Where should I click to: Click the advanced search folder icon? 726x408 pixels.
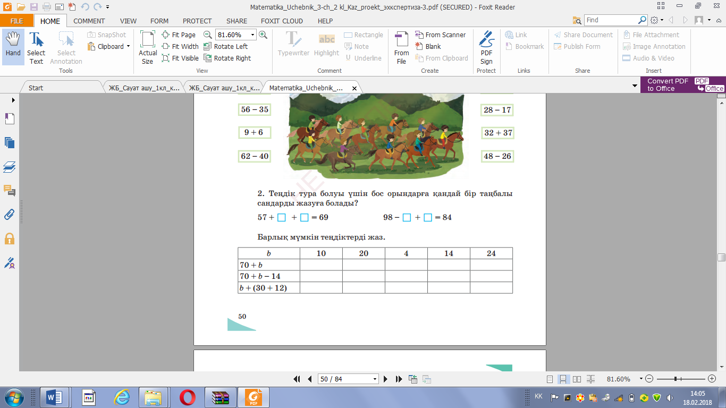[x=577, y=20]
